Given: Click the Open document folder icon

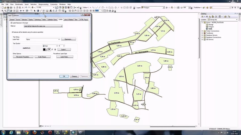Looking at the screenshot, I should point(5,7).
